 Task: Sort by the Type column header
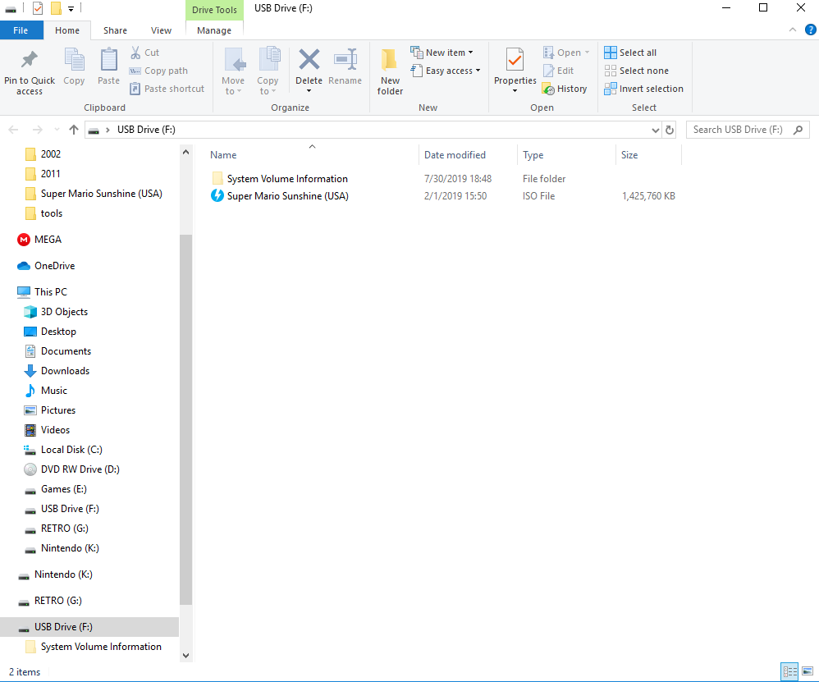pyautogui.click(x=533, y=155)
